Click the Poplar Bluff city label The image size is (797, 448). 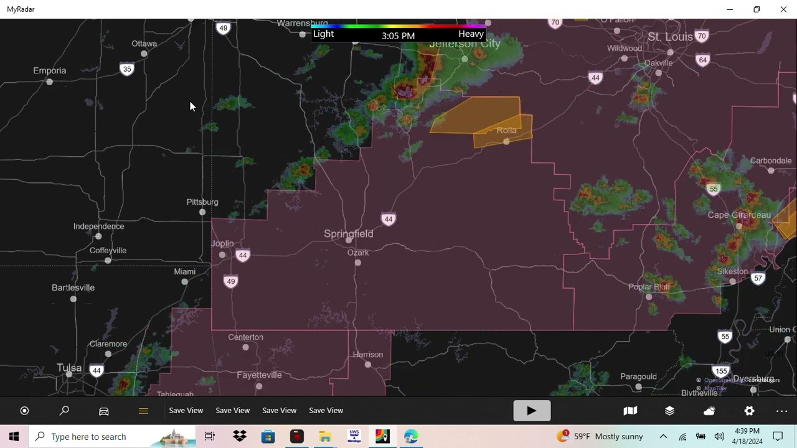coord(649,287)
